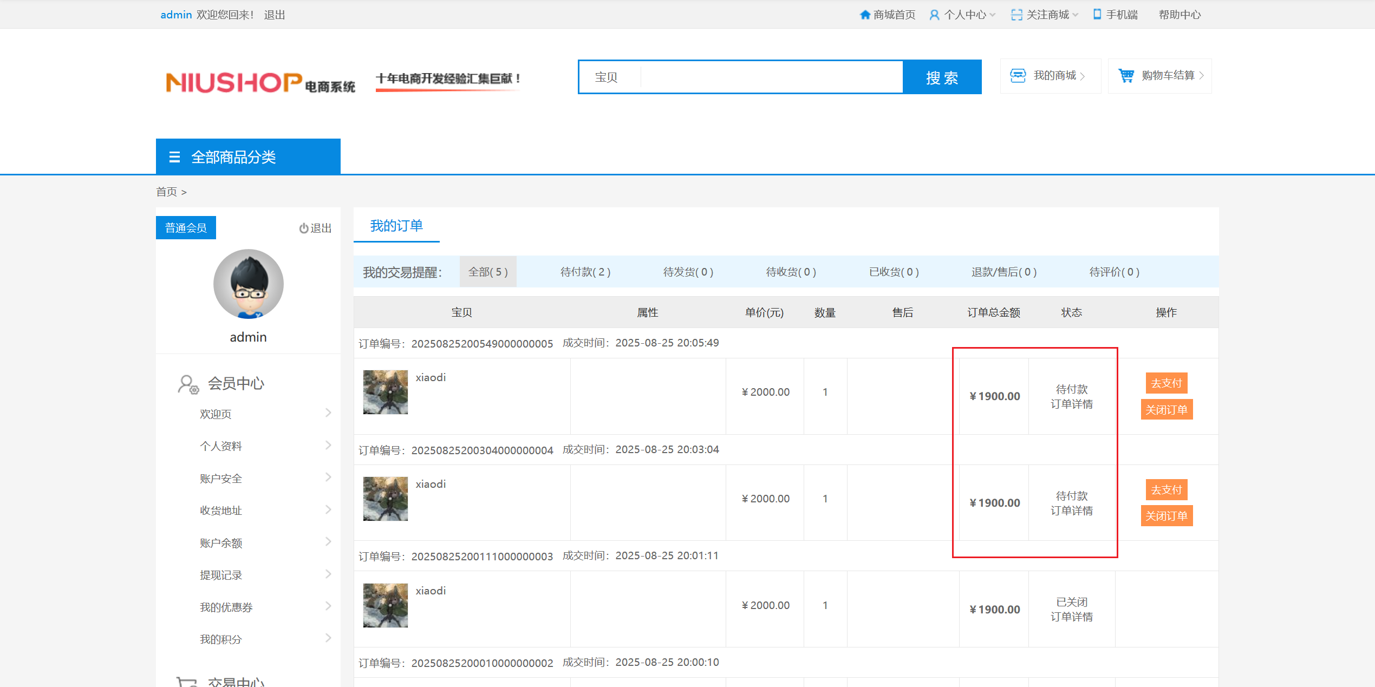Image resolution: width=1375 pixels, height=687 pixels.
Task: Click the phone icon for 手机端
Action: pos(1097,14)
